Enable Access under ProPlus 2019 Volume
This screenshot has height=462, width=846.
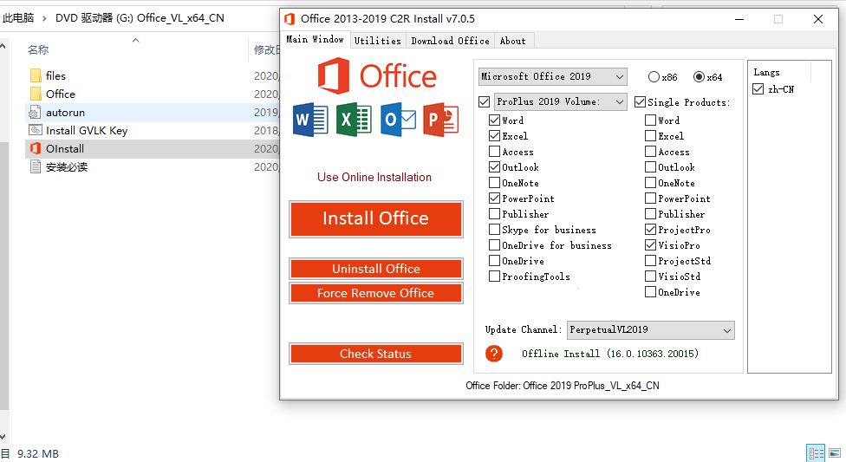(x=494, y=152)
